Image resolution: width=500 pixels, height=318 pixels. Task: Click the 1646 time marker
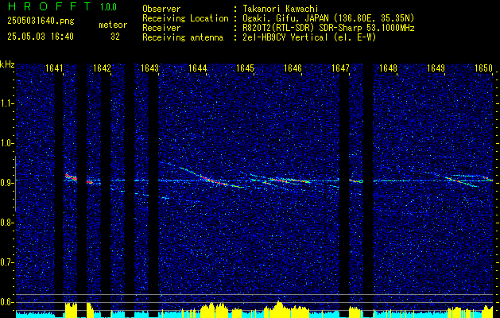293,68
